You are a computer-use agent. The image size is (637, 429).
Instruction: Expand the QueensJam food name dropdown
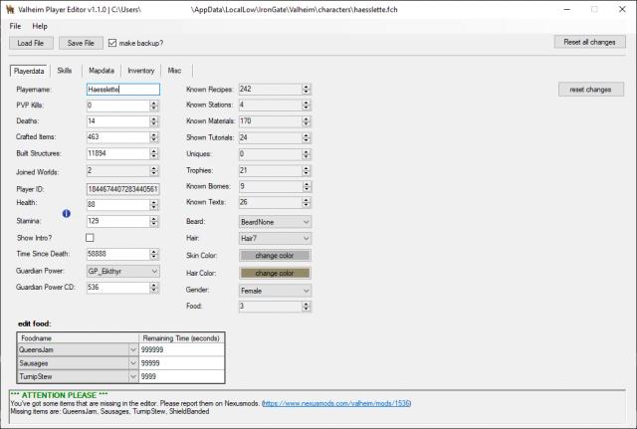pyautogui.click(x=132, y=349)
